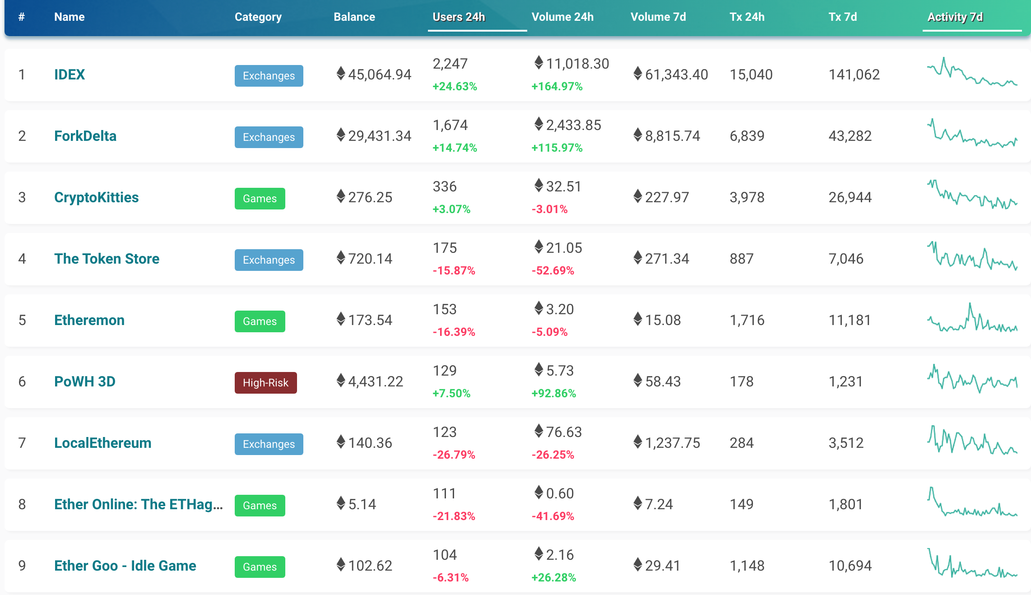Viewport: 1031px width, 595px height.
Task: Click Ethereum icon beside 76.63 volume
Action: coord(539,431)
